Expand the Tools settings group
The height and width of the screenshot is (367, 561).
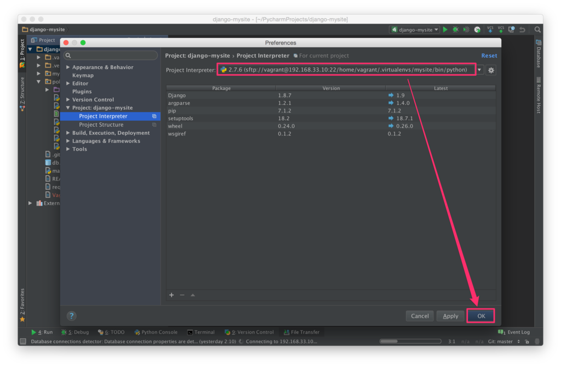point(68,149)
